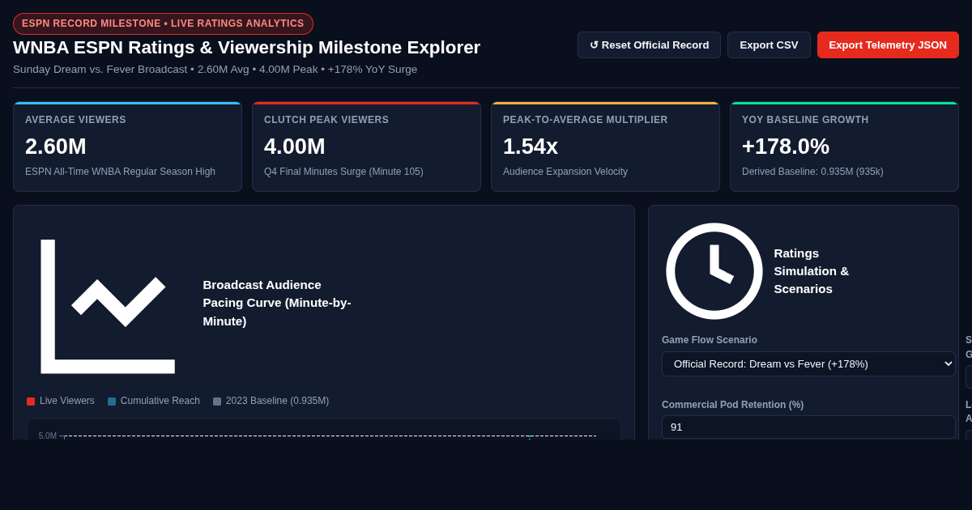The width and height of the screenshot is (972, 510).
Task: Click the clock icon beside Ratings Simulation
Action: (714, 271)
